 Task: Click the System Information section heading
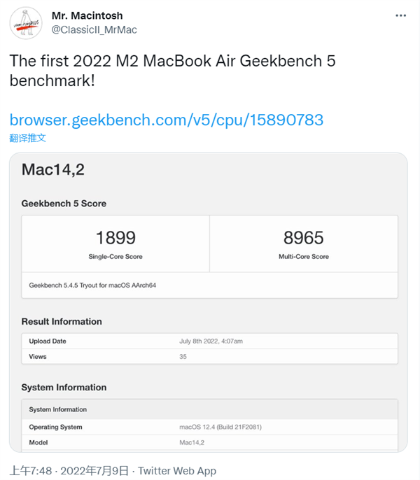pos(64,388)
